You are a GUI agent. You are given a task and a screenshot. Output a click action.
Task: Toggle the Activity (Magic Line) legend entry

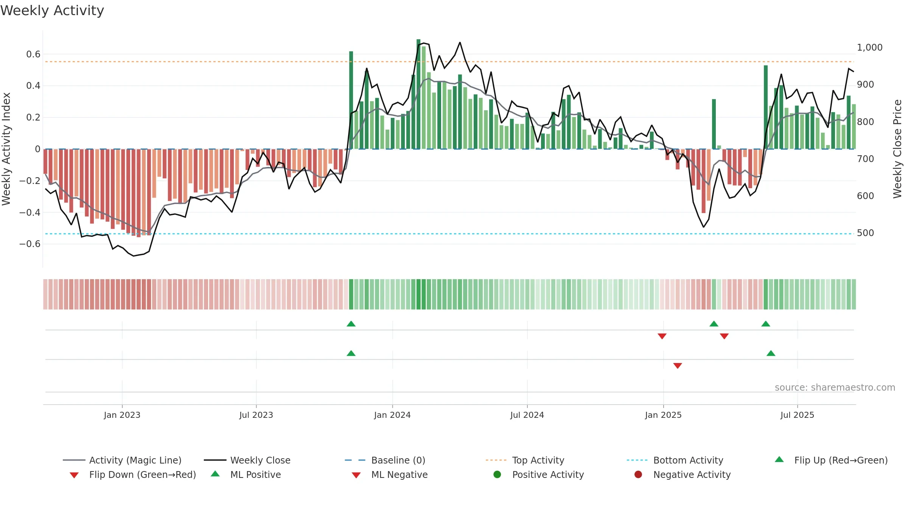pyautogui.click(x=122, y=460)
